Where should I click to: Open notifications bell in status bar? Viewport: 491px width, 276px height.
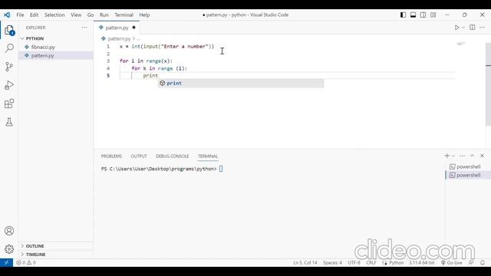(483, 262)
